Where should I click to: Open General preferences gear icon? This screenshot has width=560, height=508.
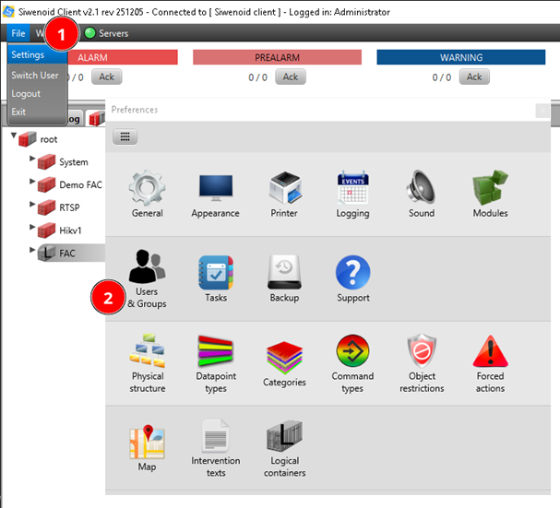click(x=147, y=189)
